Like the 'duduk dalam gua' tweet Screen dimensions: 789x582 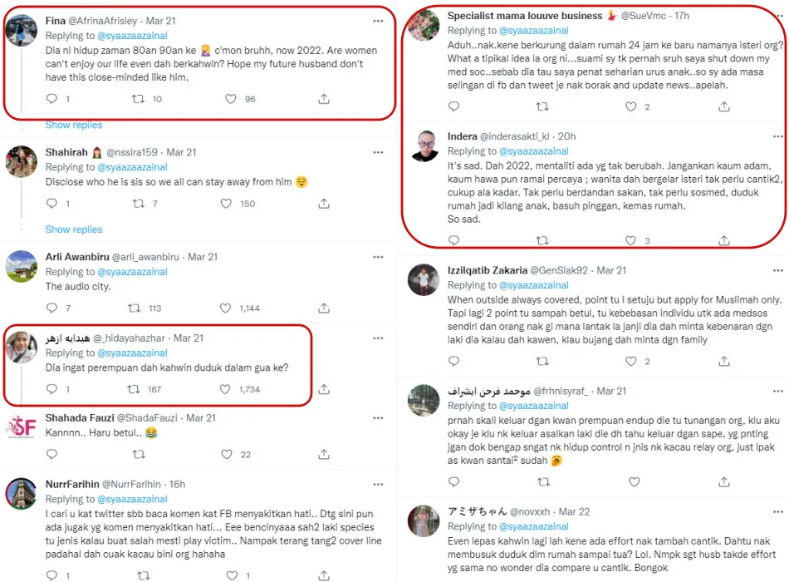click(230, 389)
